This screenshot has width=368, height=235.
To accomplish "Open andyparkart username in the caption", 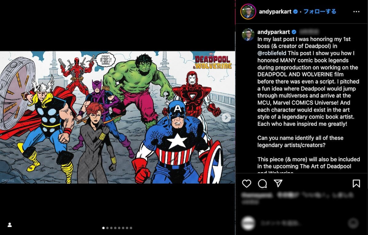I will click(x=274, y=32).
